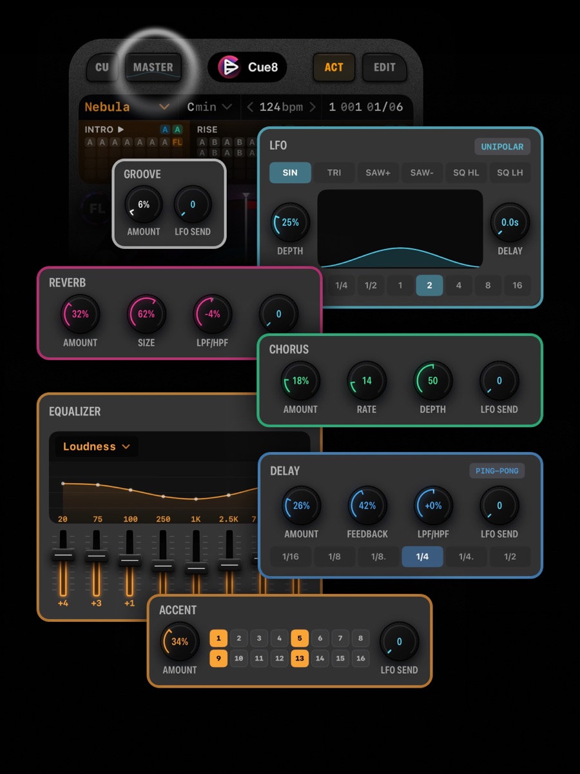Click the Groove LFO SEND knob
This screenshot has width=580, height=774.
193,205
